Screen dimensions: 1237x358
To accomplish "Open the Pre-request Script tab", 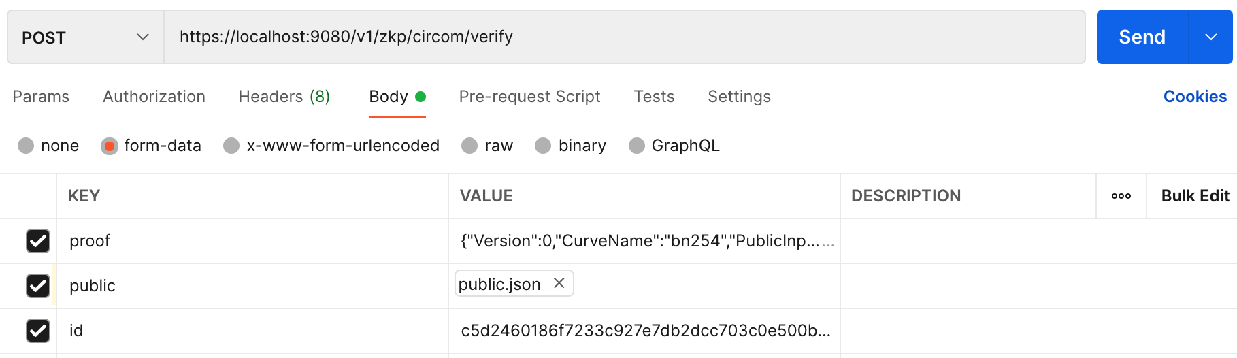I will [529, 97].
